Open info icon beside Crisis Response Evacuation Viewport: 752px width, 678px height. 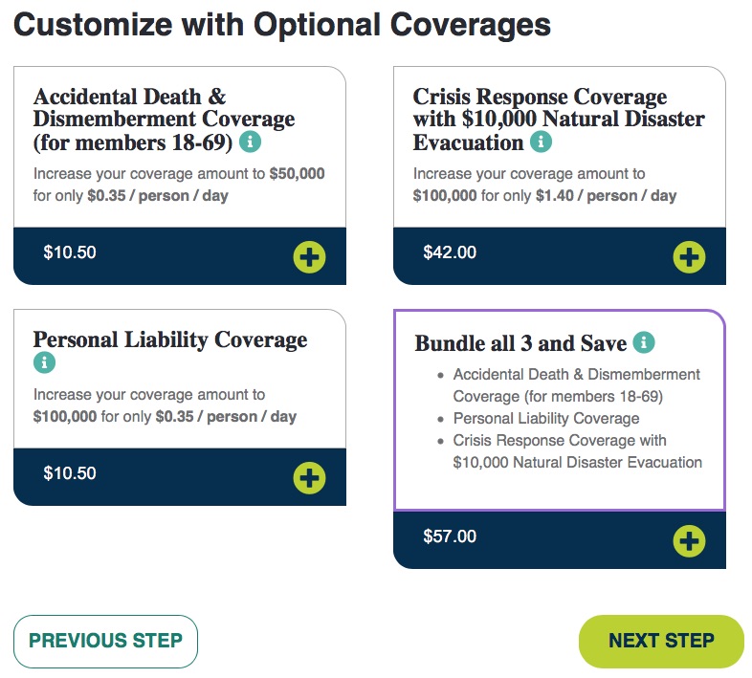tap(541, 142)
